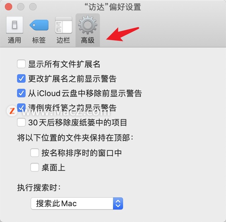Select the 高级 gear icon

(x=88, y=25)
